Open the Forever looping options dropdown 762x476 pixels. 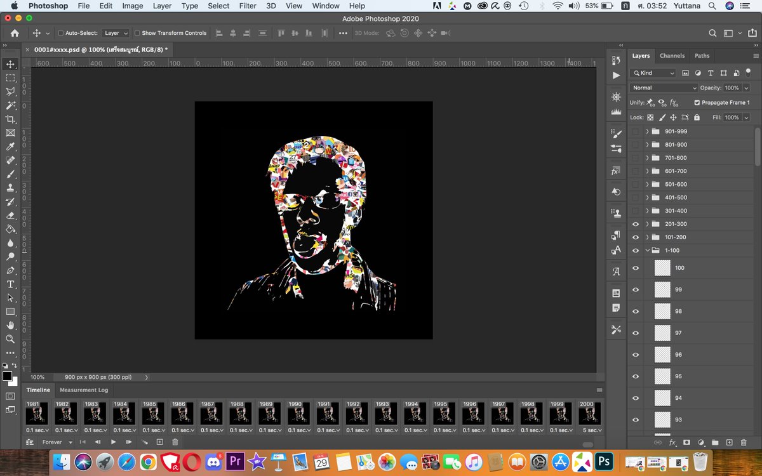point(58,442)
